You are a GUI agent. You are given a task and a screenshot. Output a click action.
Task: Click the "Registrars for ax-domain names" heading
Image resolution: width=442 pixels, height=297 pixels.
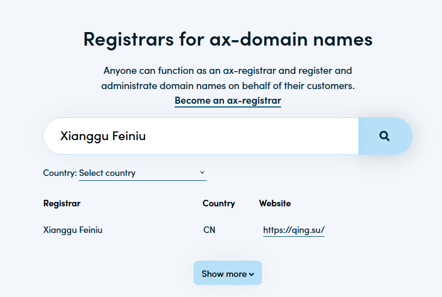pyautogui.click(x=228, y=40)
